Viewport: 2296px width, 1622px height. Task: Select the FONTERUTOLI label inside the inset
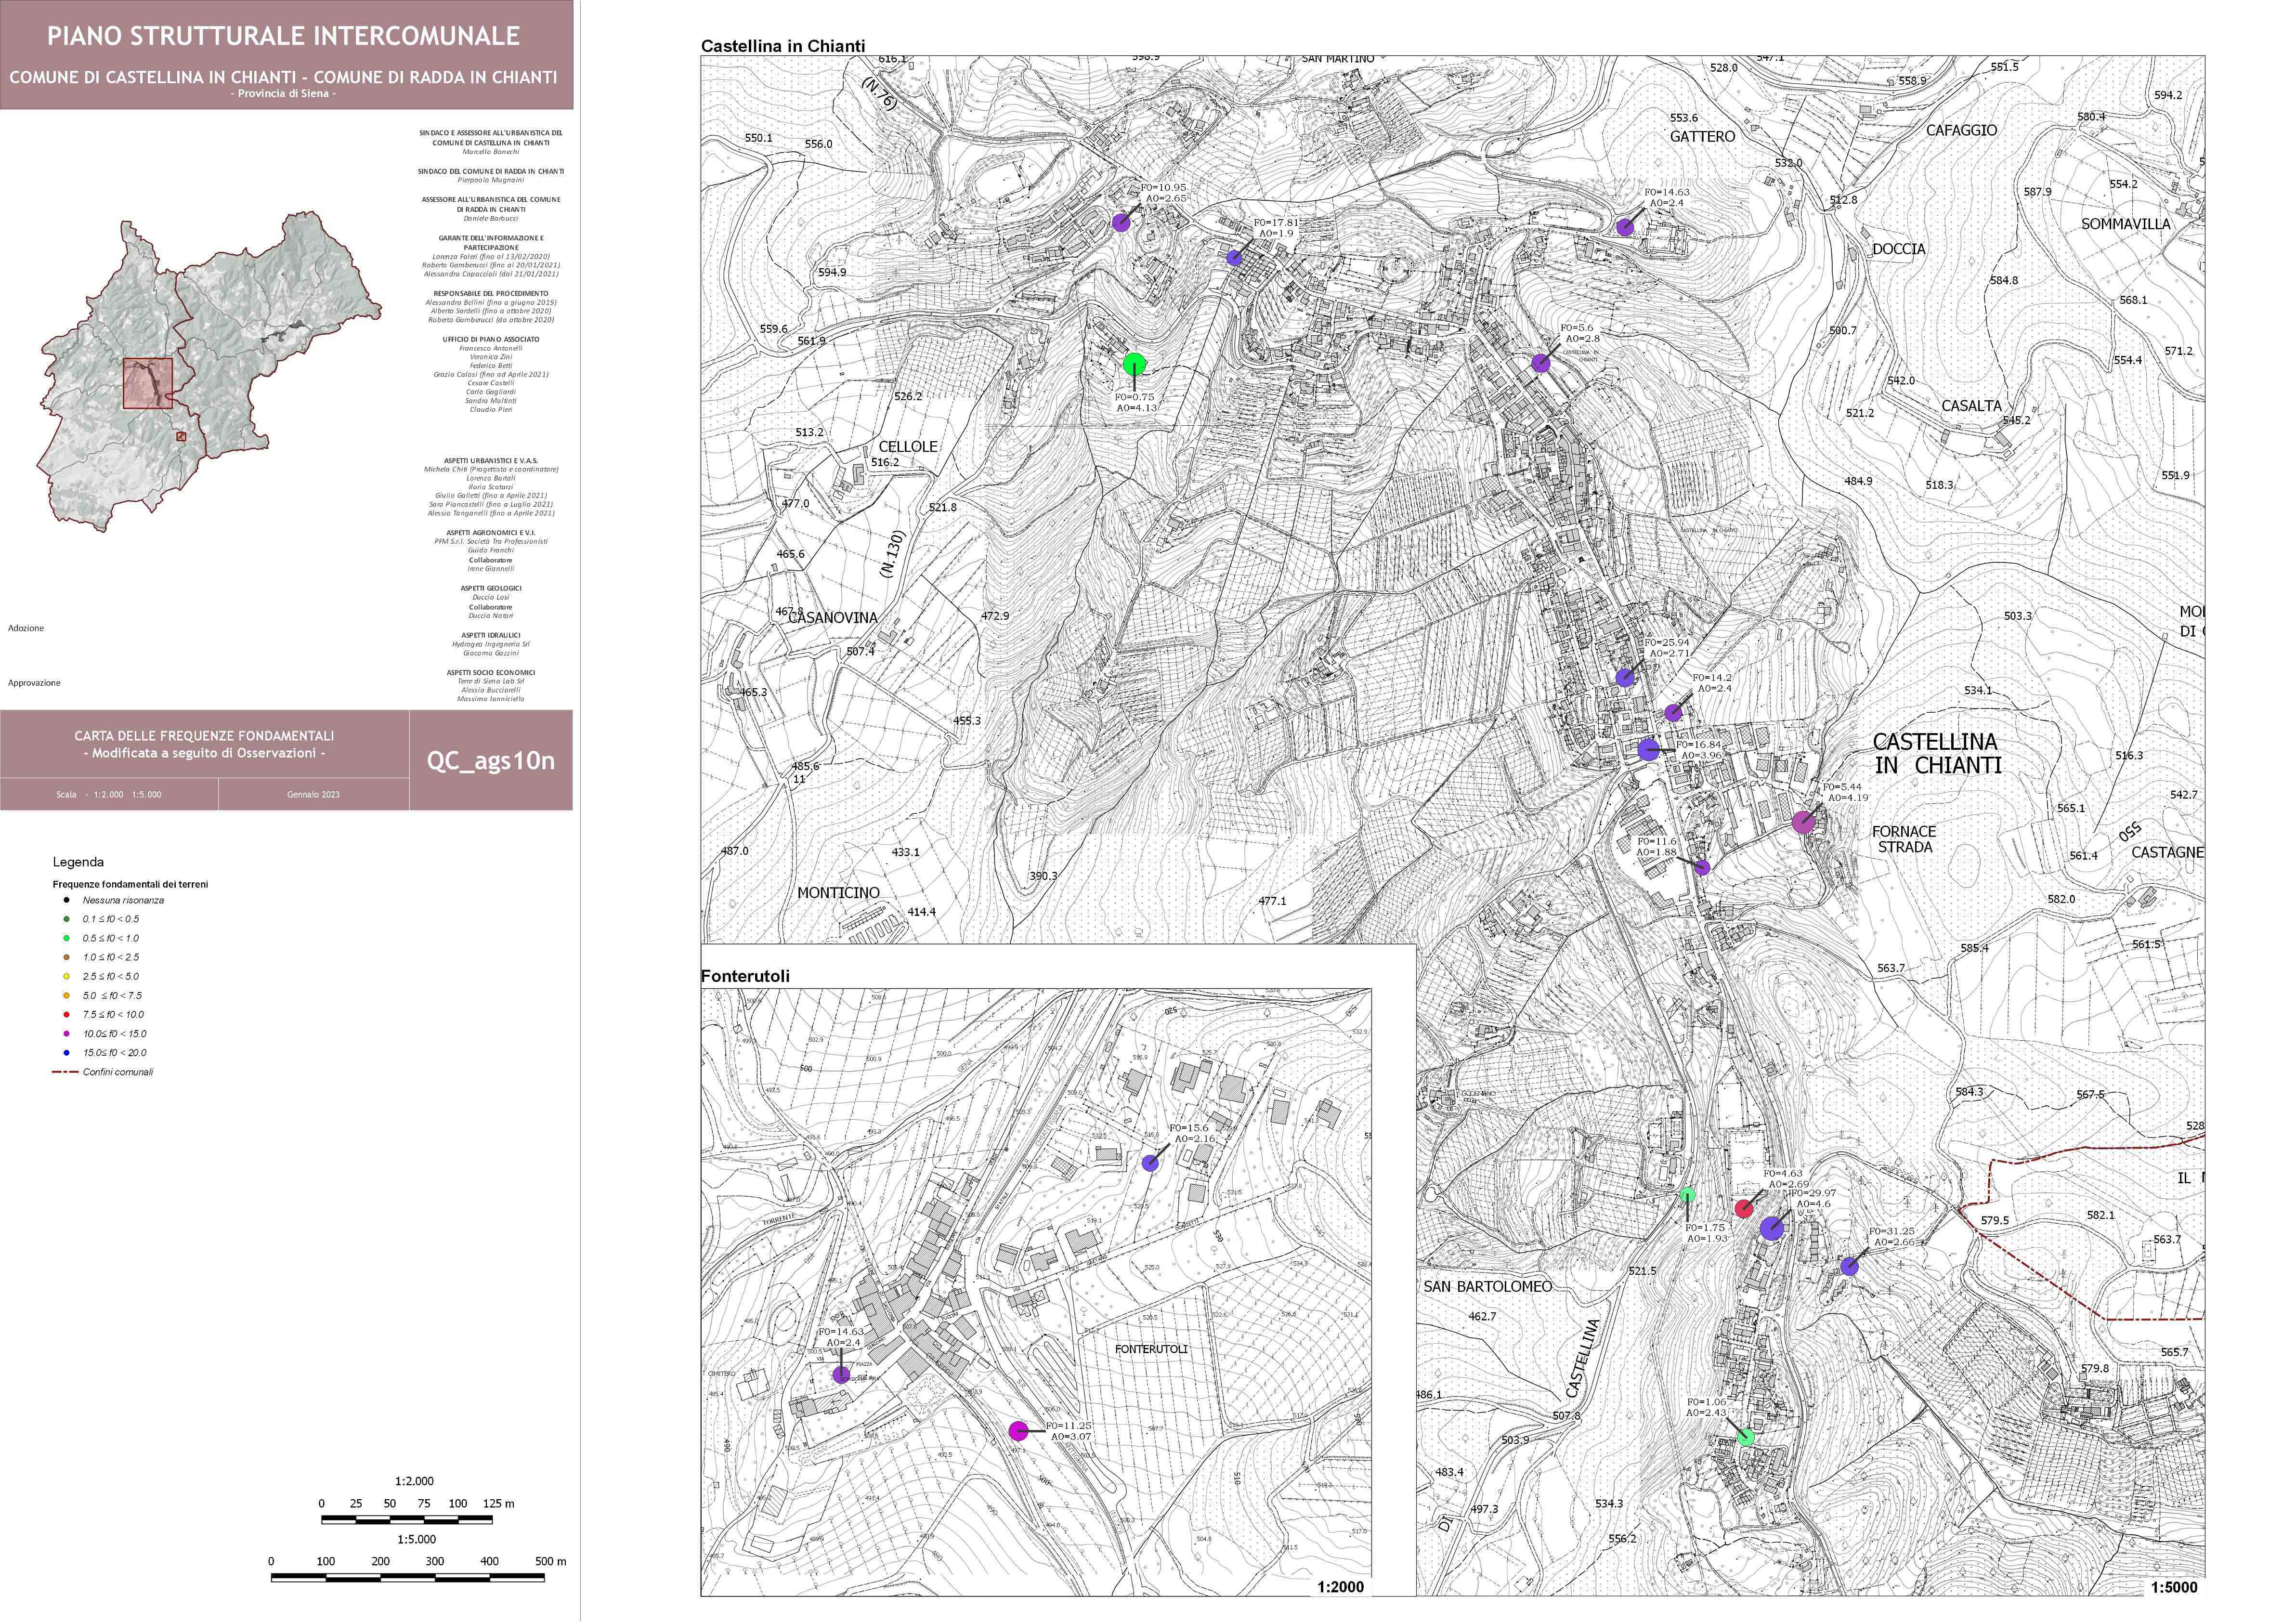tap(1151, 1349)
